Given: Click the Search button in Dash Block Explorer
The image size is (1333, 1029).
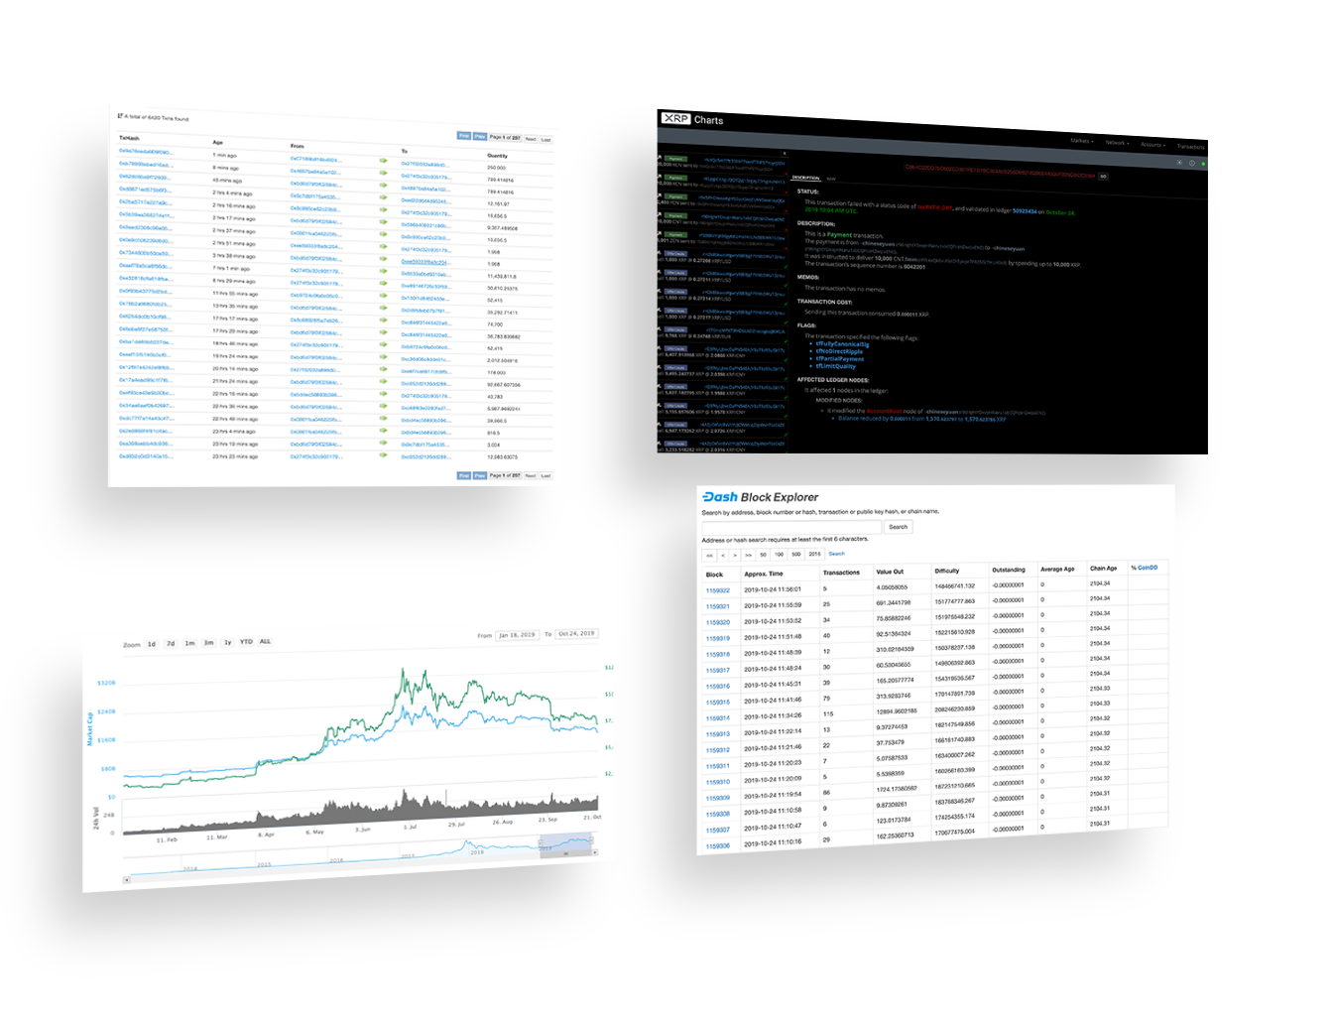Looking at the screenshot, I should pyautogui.click(x=898, y=527).
